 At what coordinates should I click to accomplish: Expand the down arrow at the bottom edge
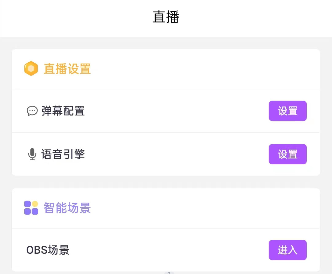point(169,272)
